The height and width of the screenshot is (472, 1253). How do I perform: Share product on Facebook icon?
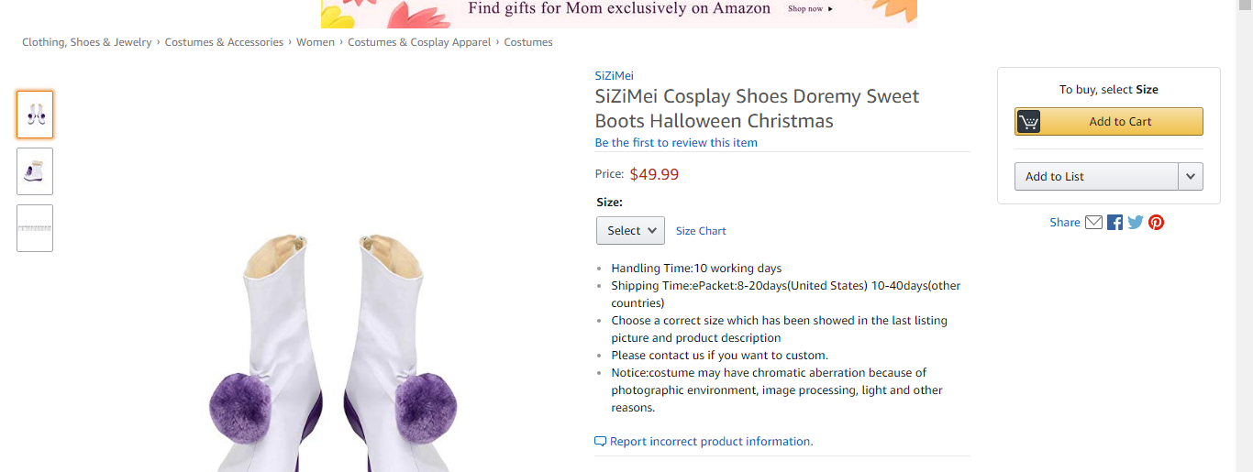(1114, 222)
